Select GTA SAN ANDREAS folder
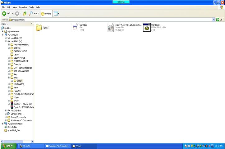The height and width of the screenshot is (149, 225). [x=21, y=71]
